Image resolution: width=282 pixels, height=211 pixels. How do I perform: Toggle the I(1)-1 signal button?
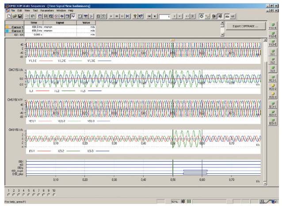(x=273, y=105)
